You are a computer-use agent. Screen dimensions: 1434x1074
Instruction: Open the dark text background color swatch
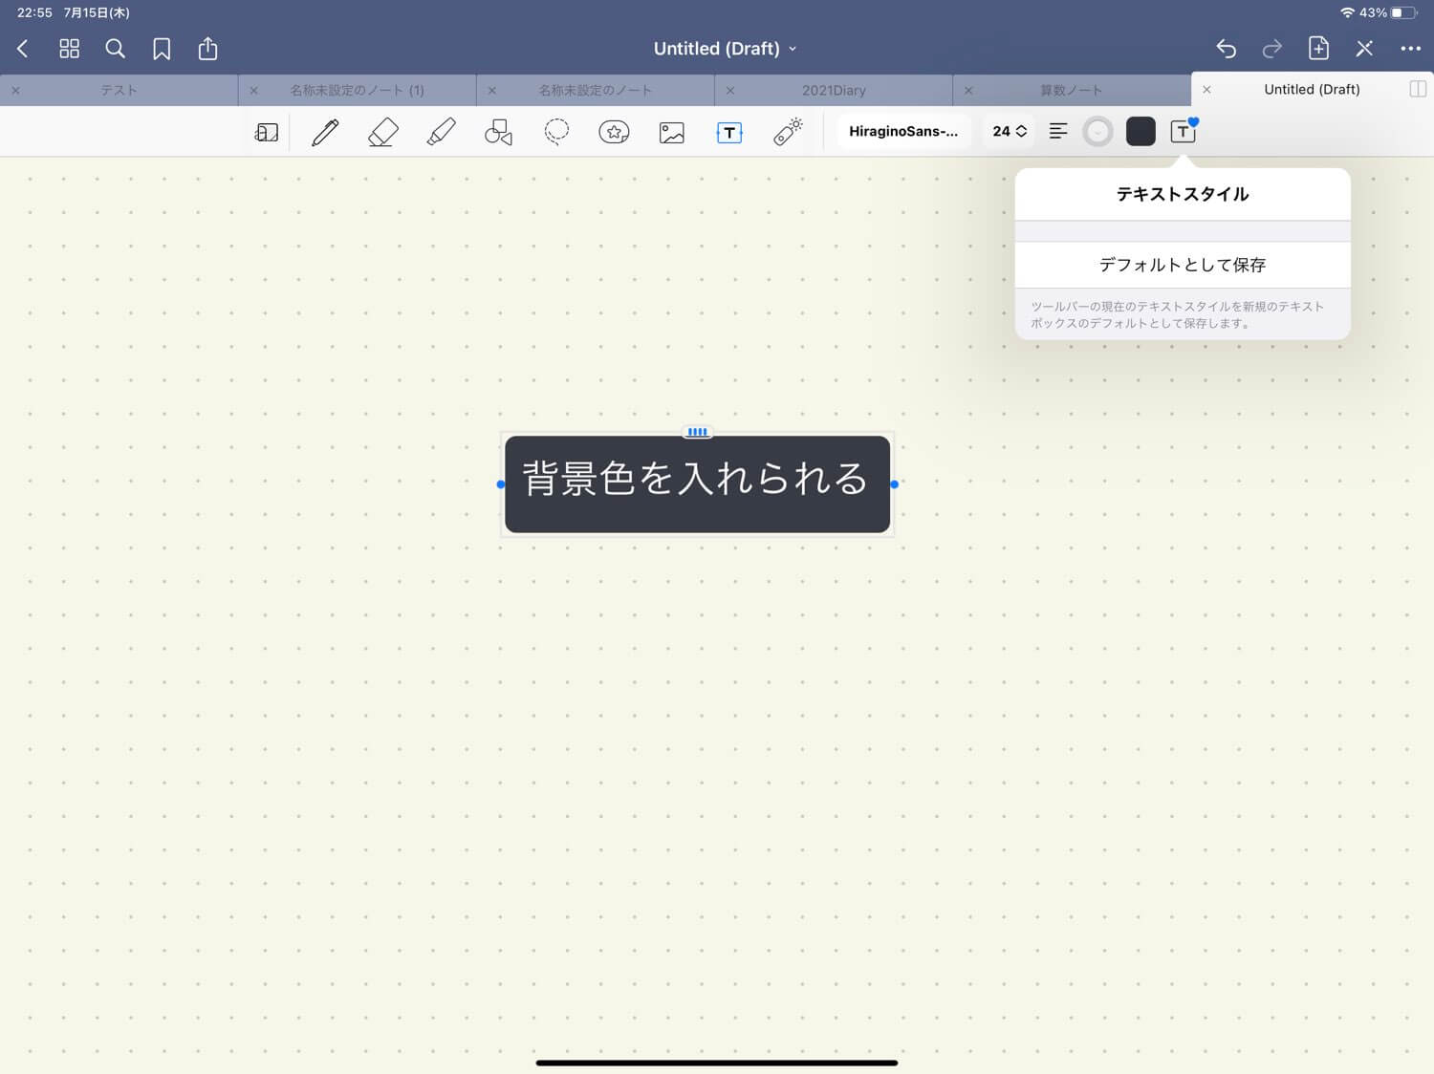(x=1141, y=131)
